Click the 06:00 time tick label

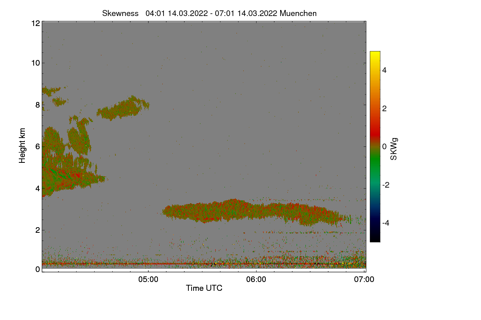click(x=256, y=280)
